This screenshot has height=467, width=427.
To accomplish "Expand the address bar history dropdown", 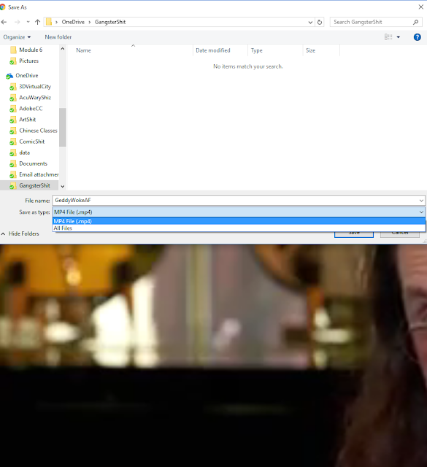I will tap(310, 23).
